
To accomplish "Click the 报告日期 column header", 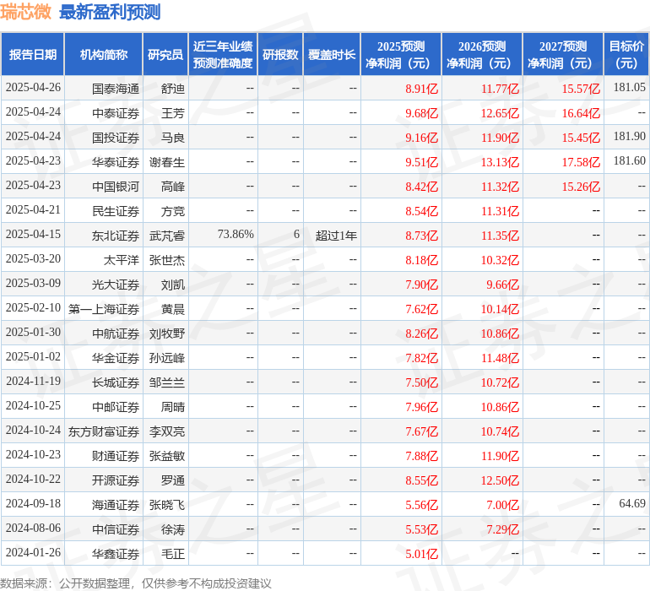I will 32,54.
